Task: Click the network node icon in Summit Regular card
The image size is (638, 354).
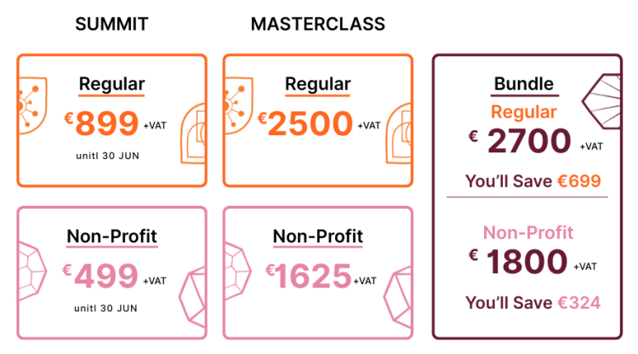Action: point(33,106)
